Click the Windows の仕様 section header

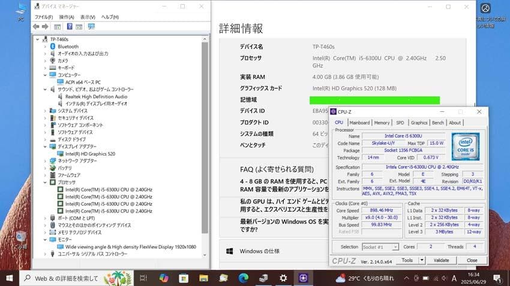pos(260,251)
